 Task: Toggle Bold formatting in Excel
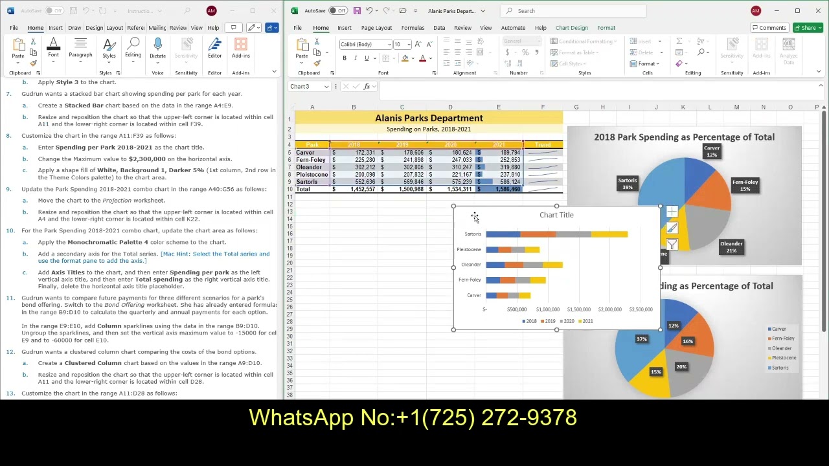pyautogui.click(x=345, y=58)
